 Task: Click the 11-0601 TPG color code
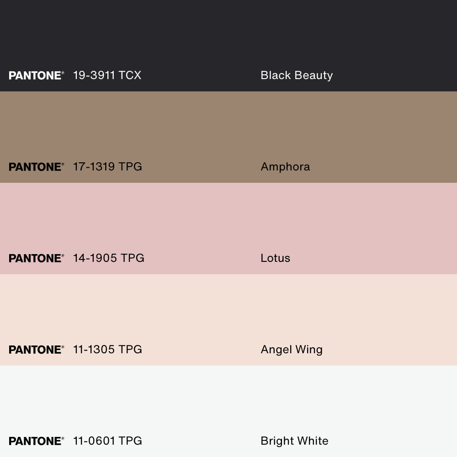(107, 441)
